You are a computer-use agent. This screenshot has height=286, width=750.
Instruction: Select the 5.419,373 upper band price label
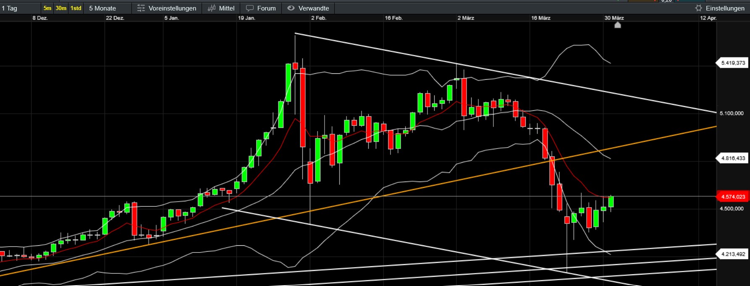(733, 63)
